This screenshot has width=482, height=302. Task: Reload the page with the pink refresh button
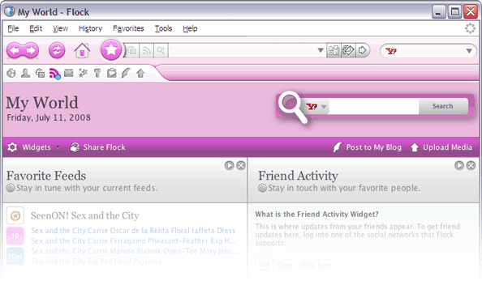[x=57, y=50]
